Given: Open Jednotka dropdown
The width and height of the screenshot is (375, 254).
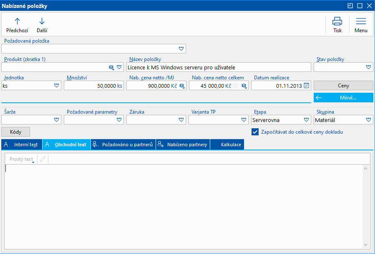Looking at the screenshot, I should 56,86.
